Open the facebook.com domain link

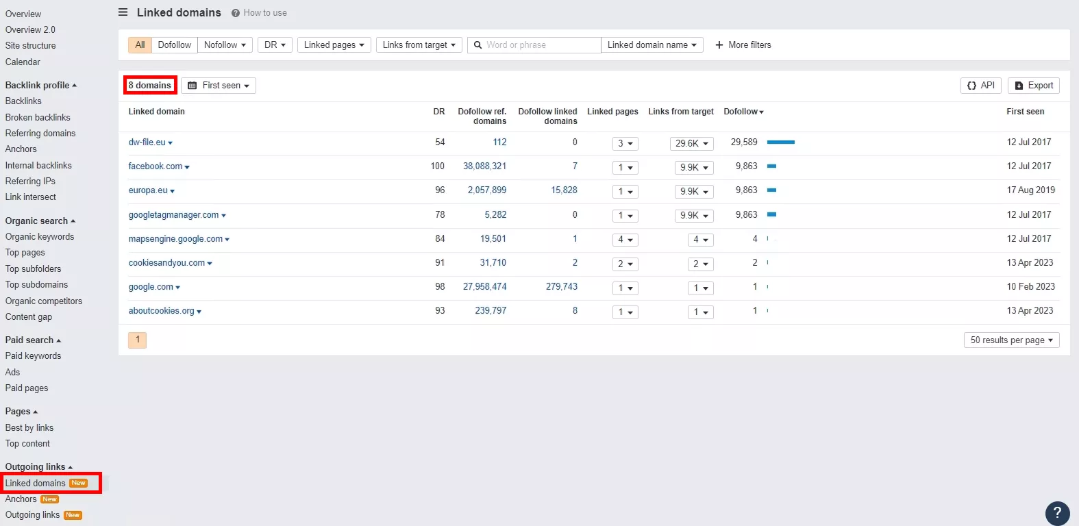point(156,166)
